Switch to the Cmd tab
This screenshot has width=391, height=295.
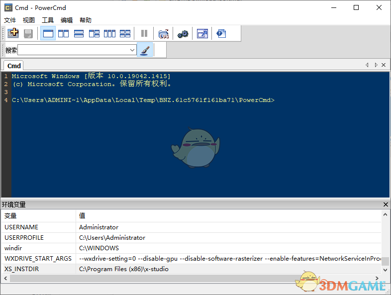point(14,66)
